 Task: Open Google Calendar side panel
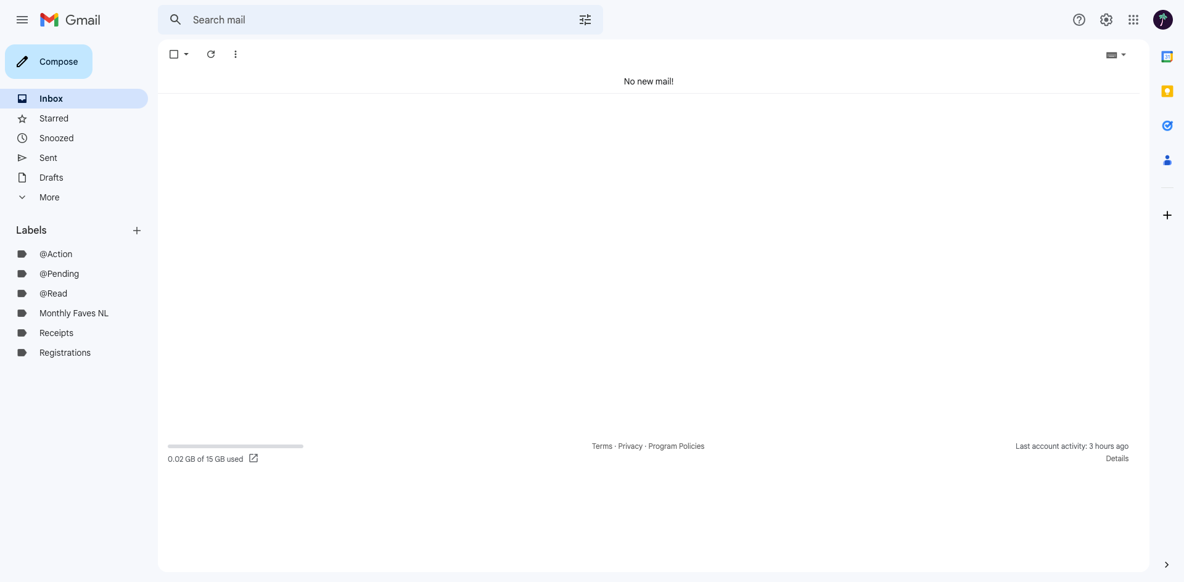[x=1167, y=57]
